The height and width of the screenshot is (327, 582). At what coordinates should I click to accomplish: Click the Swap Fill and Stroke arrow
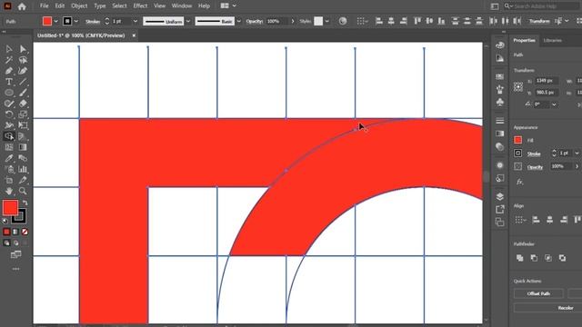click(x=25, y=203)
